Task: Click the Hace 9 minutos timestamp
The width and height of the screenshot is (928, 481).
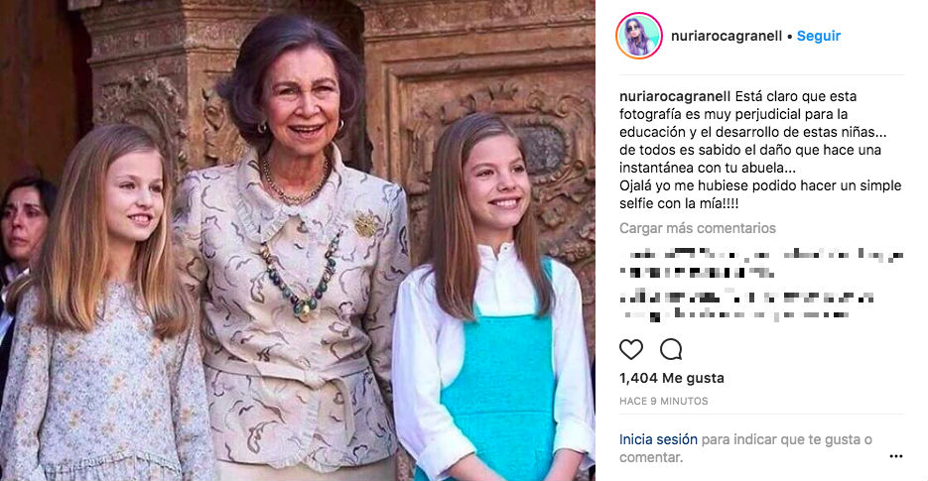Action: click(663, 401)
